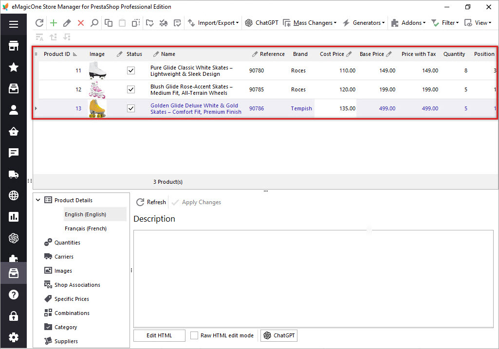Open the Import/Export dropdown
The width and height of the screenshot is (499, 349).
coord(213,23)
